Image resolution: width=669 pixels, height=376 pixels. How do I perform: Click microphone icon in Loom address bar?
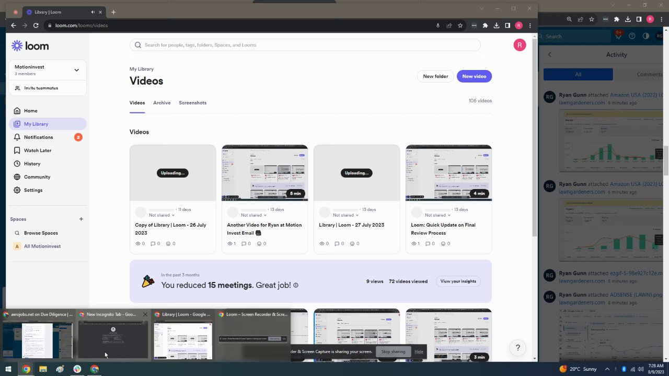pos(437,26)
